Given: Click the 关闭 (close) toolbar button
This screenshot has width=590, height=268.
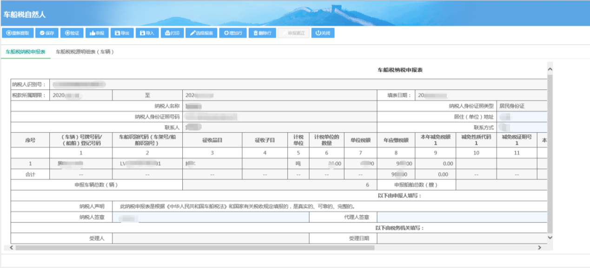Looking at the screenshot, I should (323, 33).
